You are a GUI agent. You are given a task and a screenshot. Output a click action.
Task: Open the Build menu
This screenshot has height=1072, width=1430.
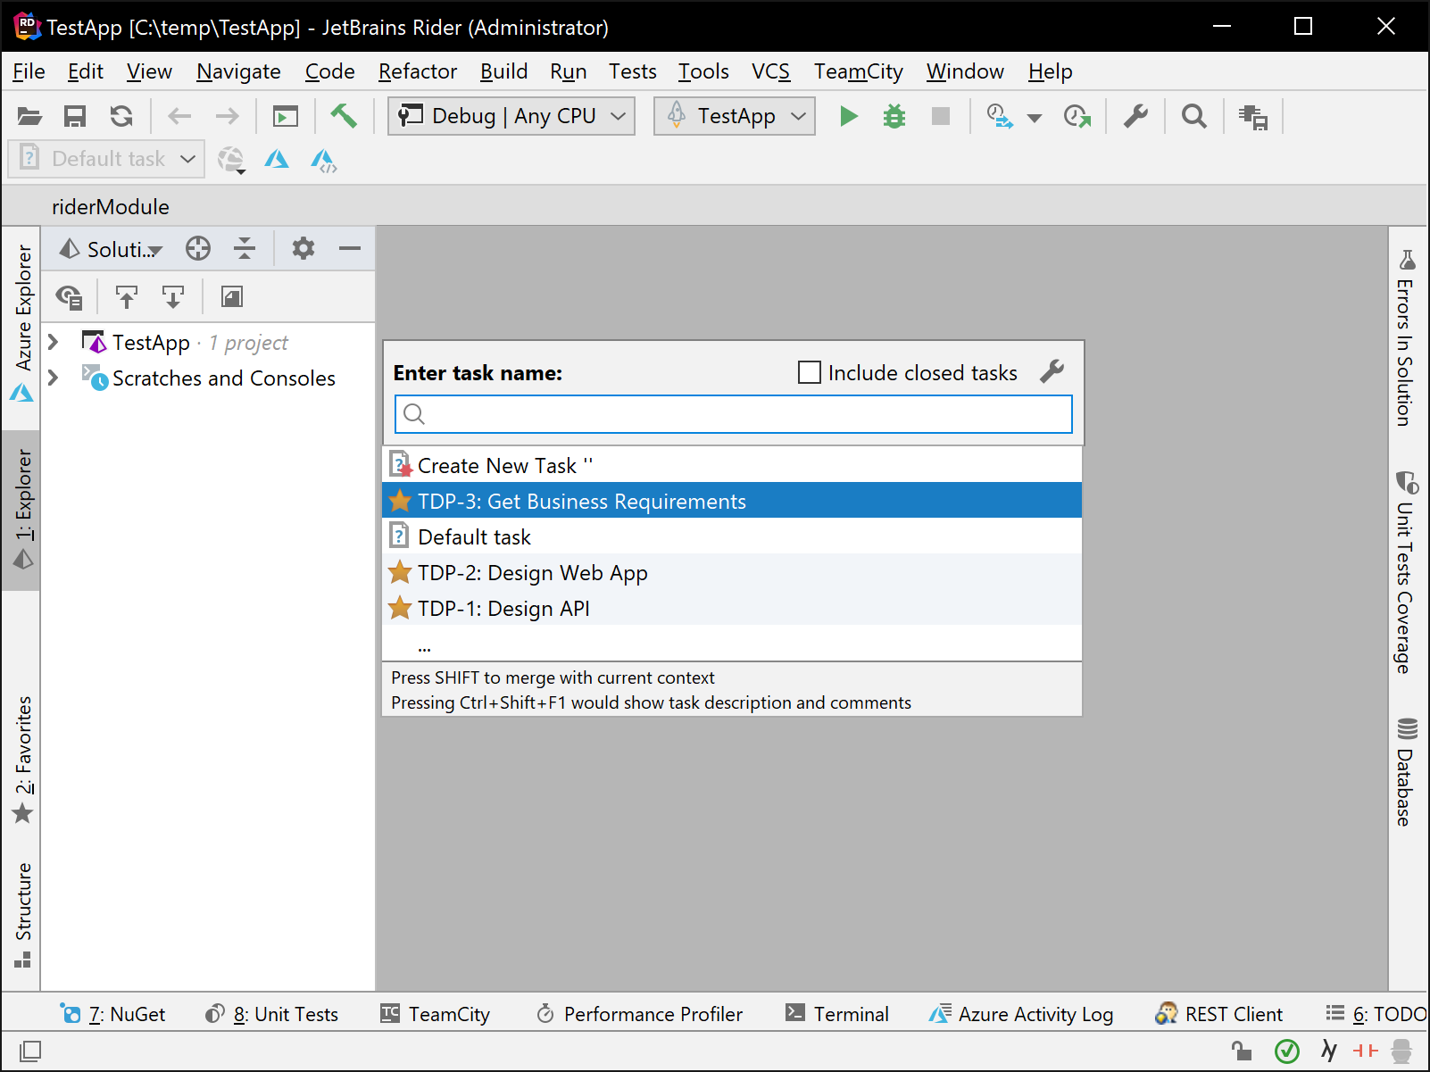(x=503, y=71)
